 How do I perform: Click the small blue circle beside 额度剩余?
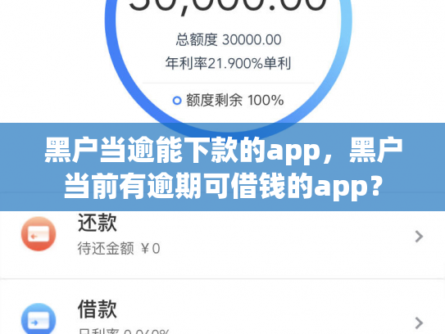(177, 101)
